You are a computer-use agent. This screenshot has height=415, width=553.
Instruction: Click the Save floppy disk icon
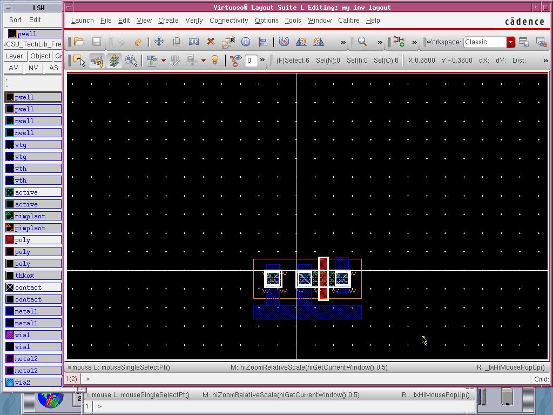(x=97, y=42)
